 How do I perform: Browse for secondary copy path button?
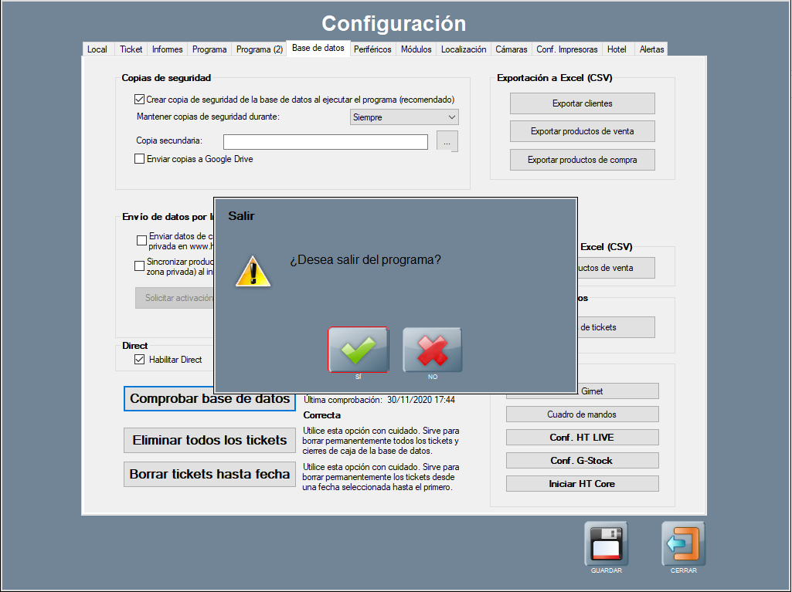tap(447, 141)
